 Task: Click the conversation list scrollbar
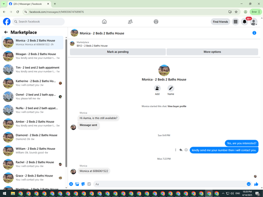pyautogui.click(x=66, y=103)
